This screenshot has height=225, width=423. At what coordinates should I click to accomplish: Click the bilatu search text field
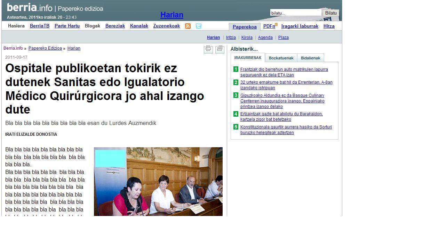point(296,13)
